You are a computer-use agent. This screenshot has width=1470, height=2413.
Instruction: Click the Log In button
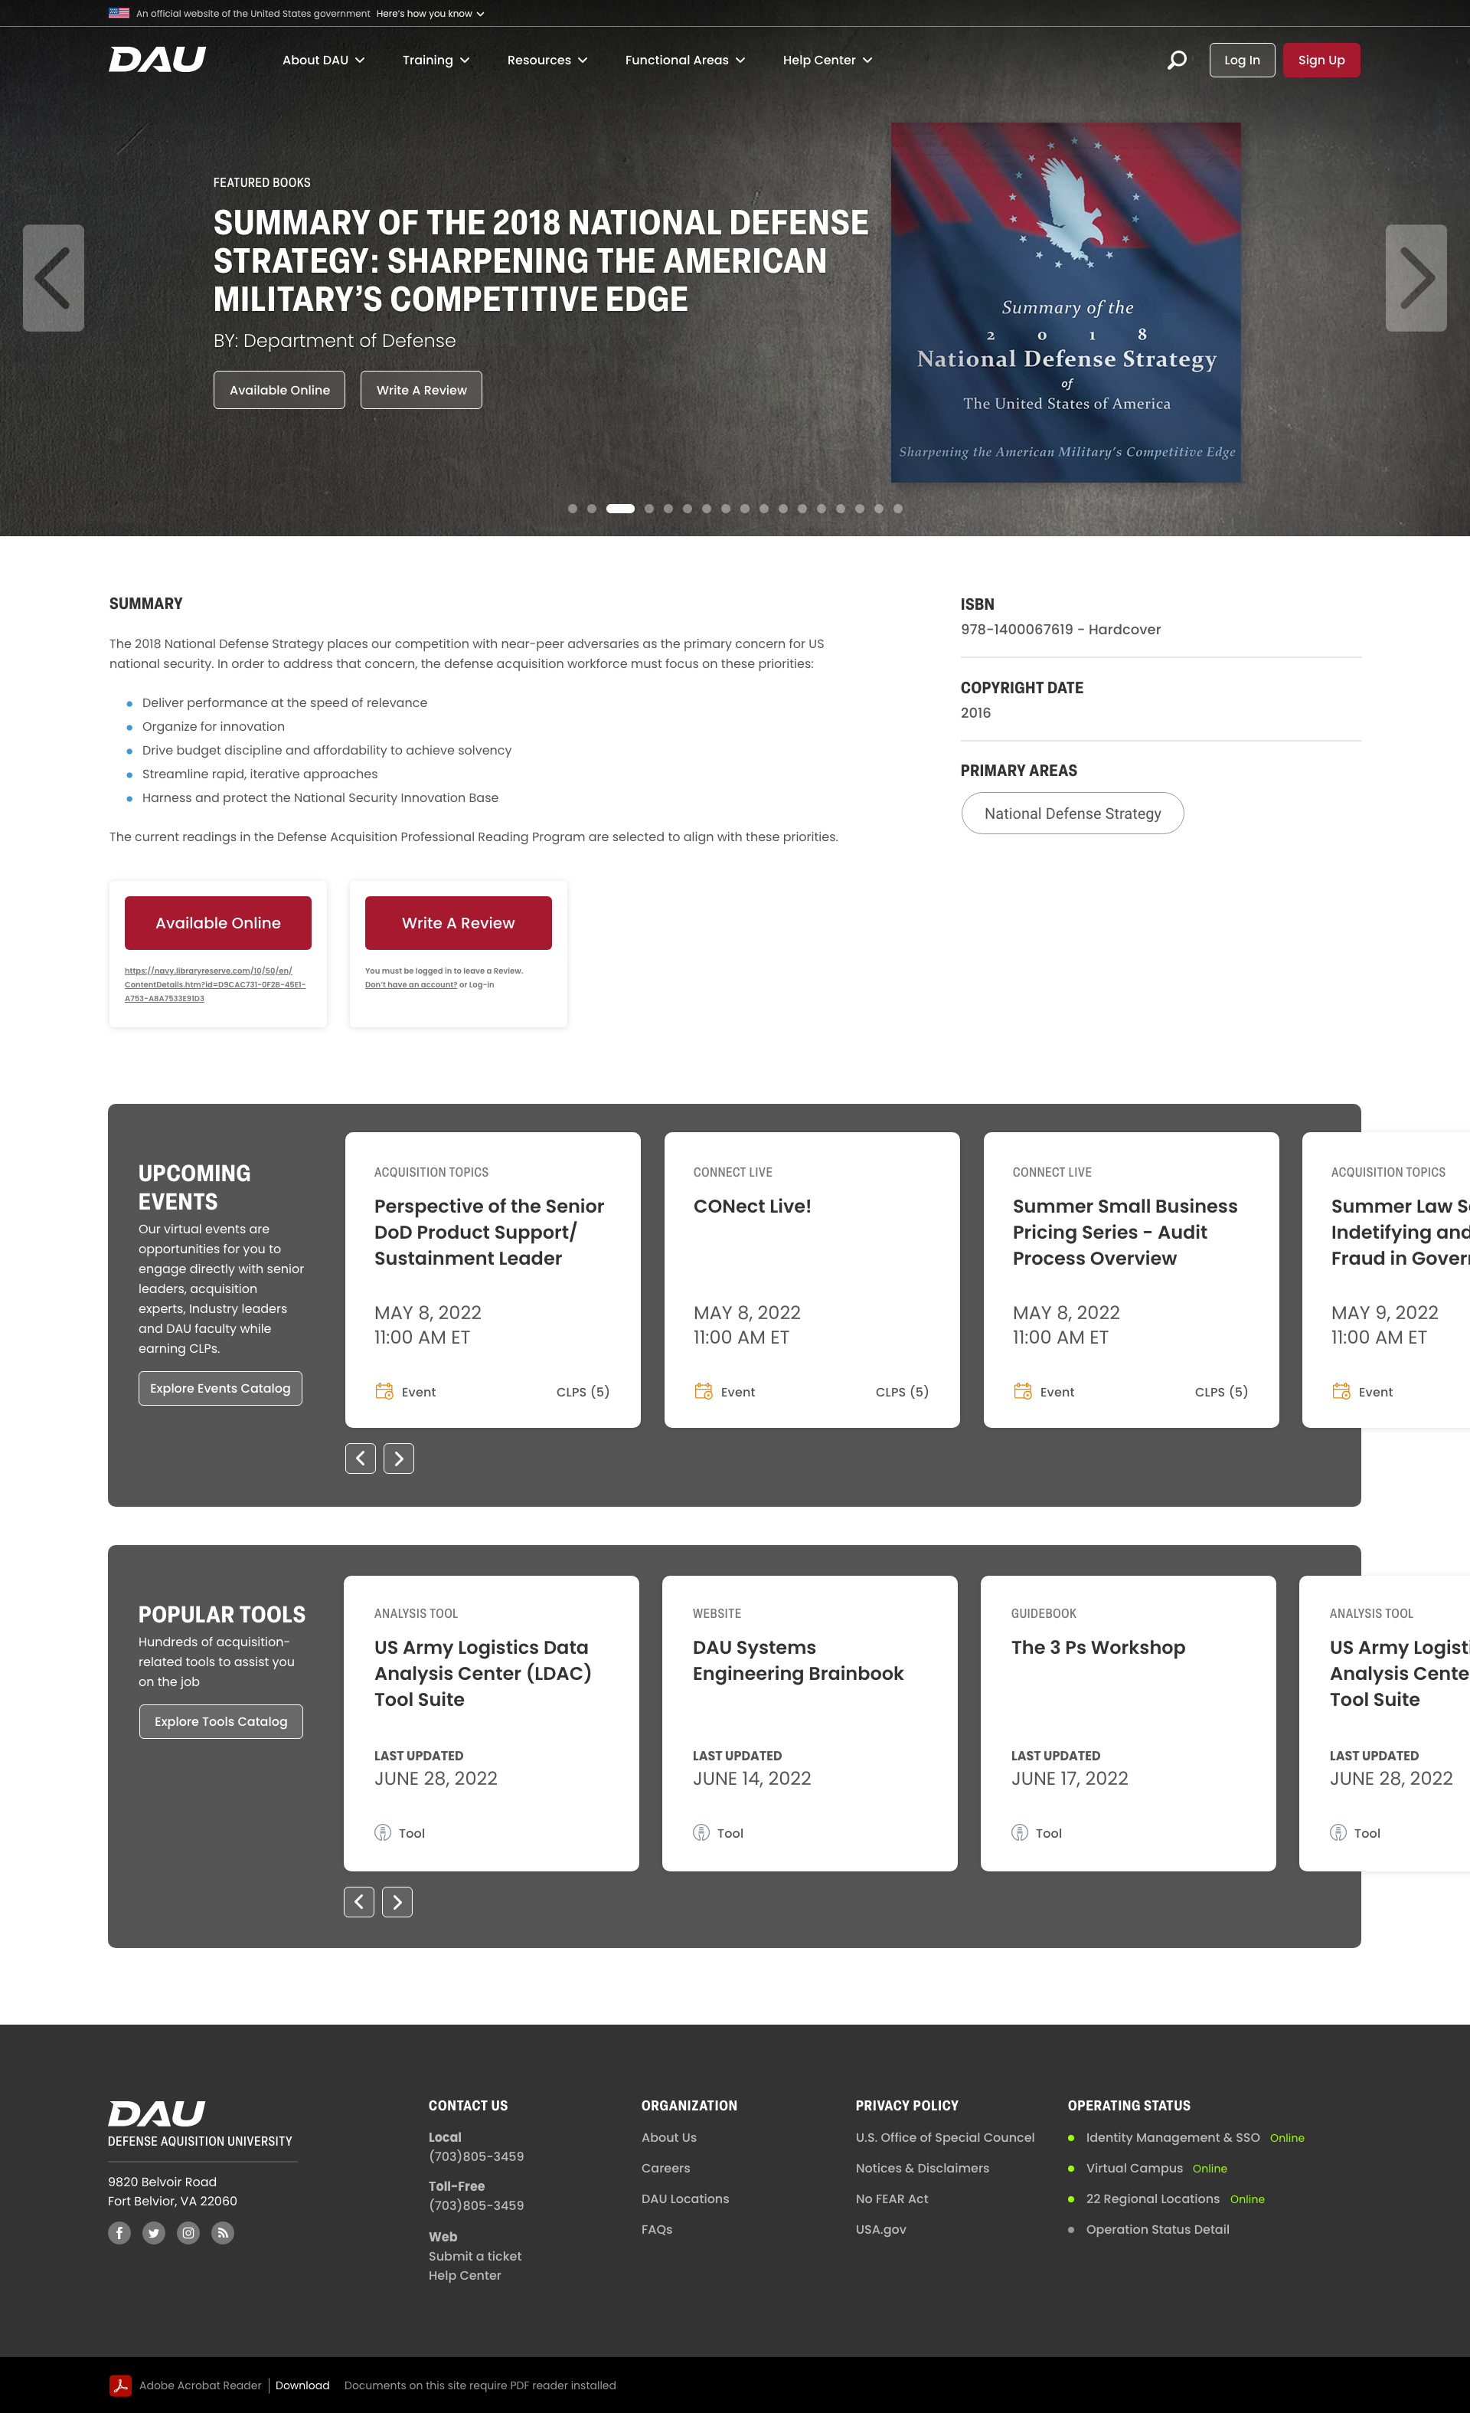1242,60
